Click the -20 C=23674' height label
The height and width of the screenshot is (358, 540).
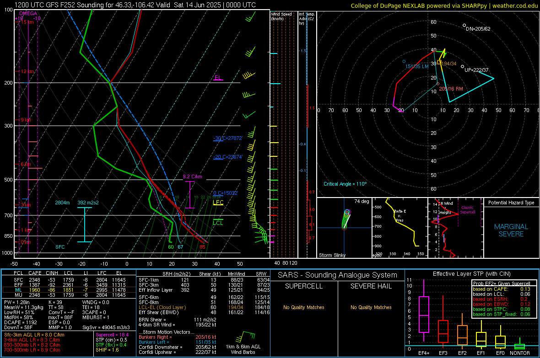pos(228,157)
